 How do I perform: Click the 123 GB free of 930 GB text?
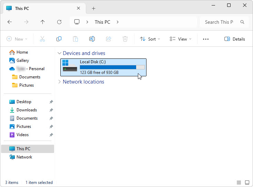click(99, 73)
